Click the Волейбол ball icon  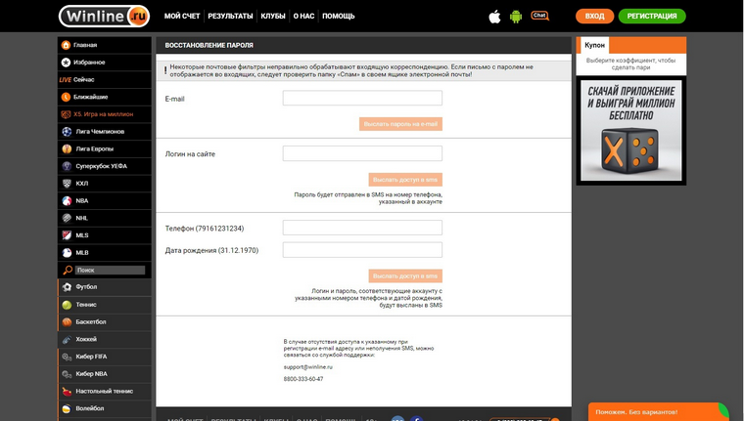[x=67, y=408]
